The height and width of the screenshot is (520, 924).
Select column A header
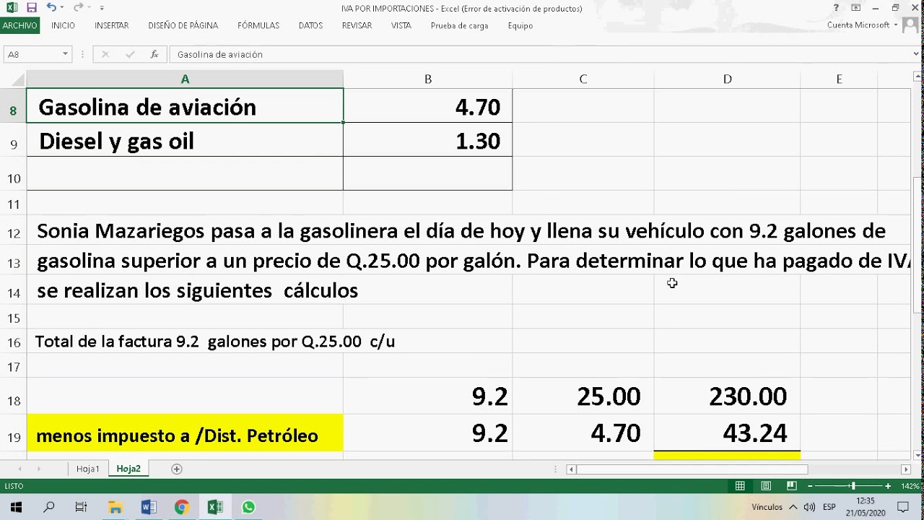[185, 79]
